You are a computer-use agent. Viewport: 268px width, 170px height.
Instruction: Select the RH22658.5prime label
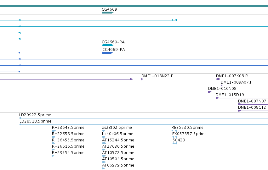68,134
